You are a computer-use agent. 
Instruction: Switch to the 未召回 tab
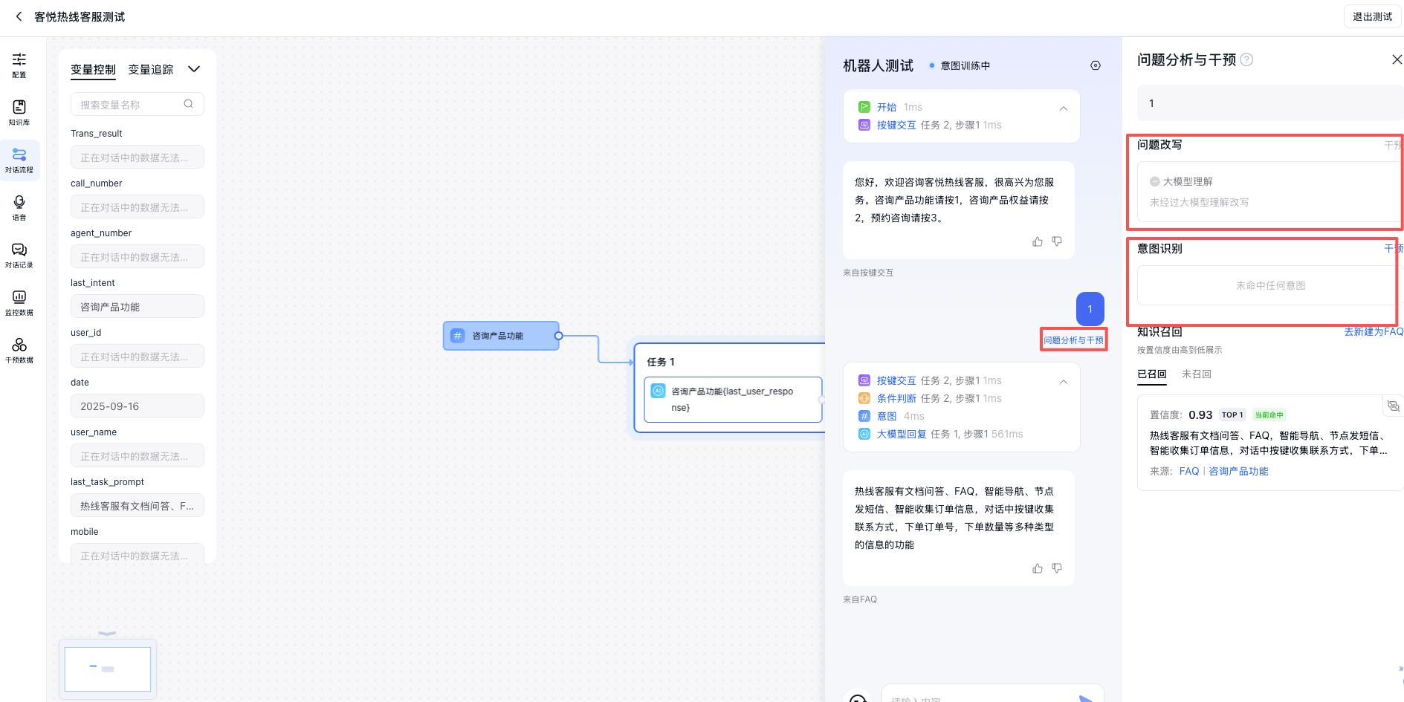pos(1196,374)
